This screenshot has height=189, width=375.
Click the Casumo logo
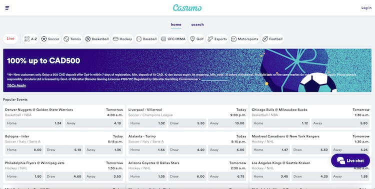[187, 8]
